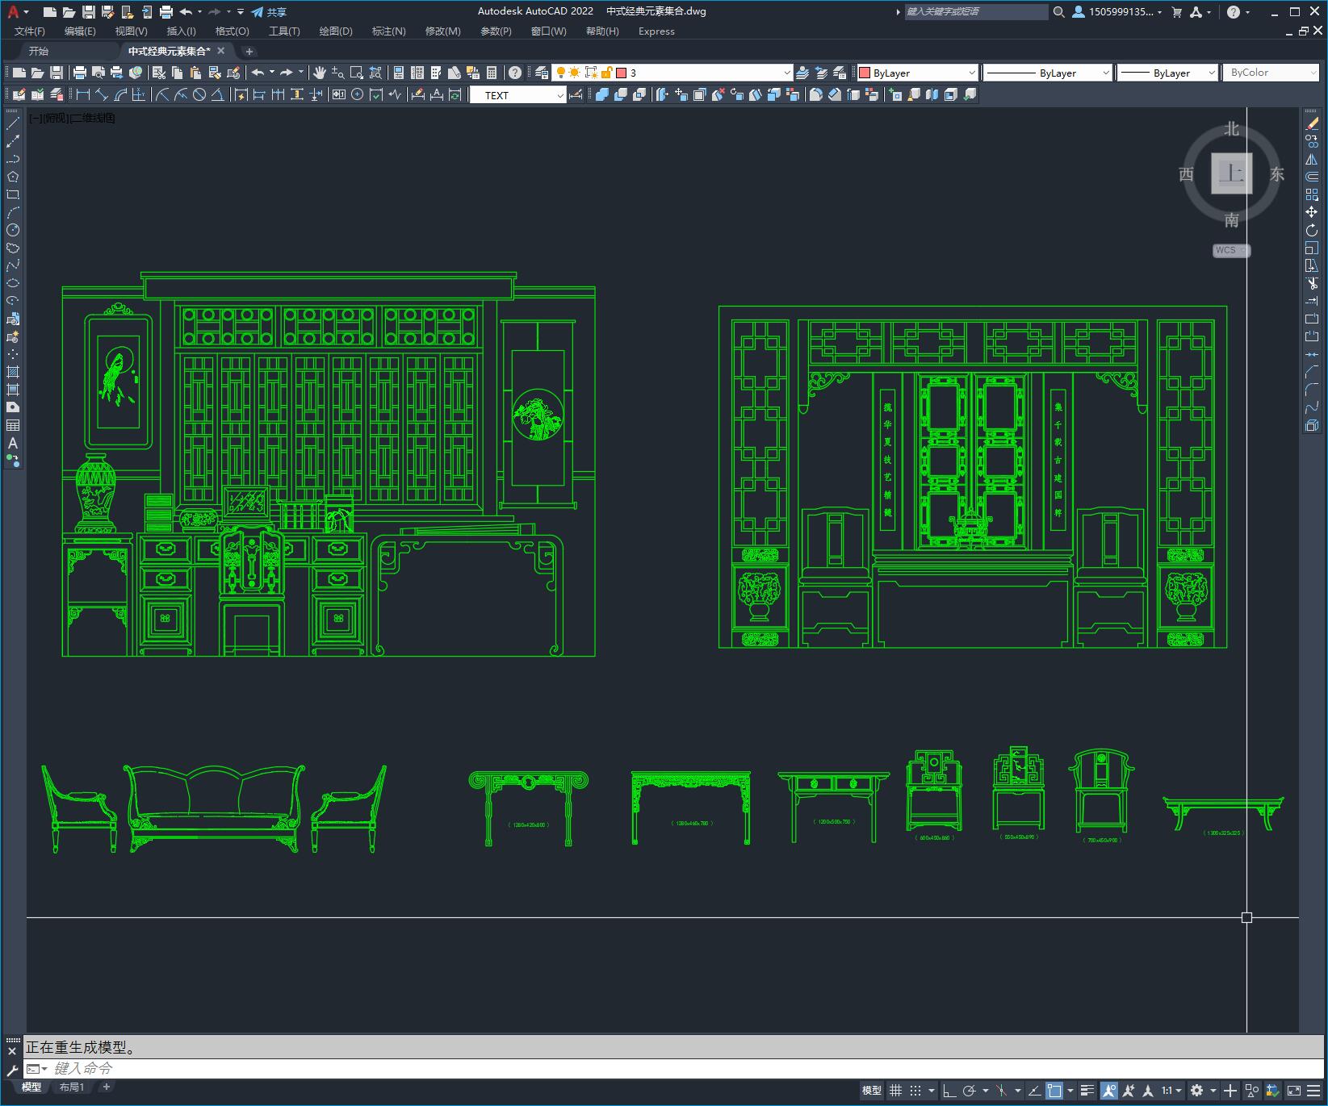
Task: Choose the Rectangle drawing tool
Action: [x=13, y=194]
